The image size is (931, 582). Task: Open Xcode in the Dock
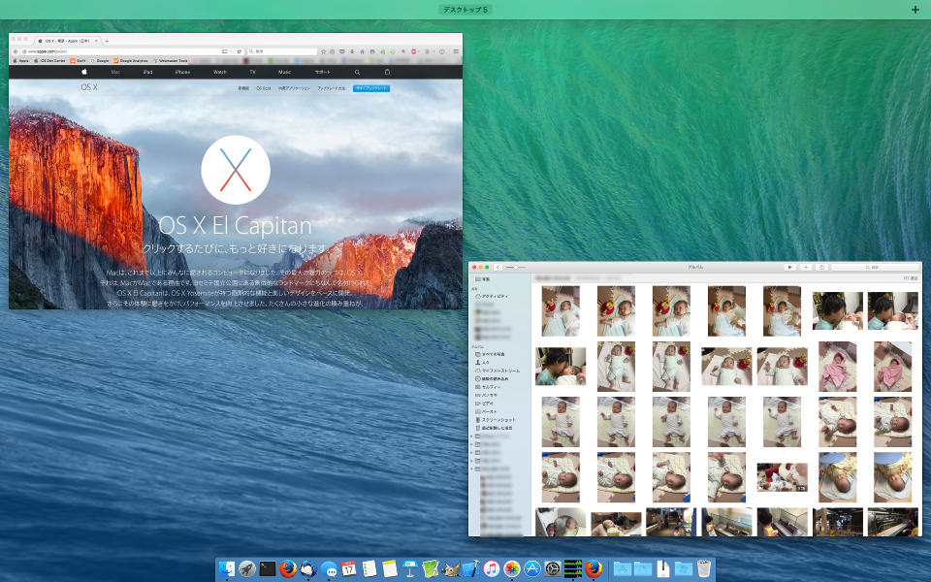coord(471,569)
